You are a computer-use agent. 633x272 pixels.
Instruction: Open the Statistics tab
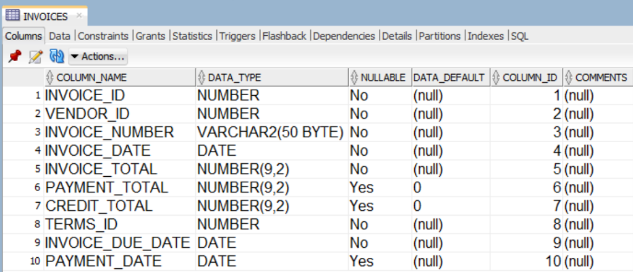pos(192,36)
